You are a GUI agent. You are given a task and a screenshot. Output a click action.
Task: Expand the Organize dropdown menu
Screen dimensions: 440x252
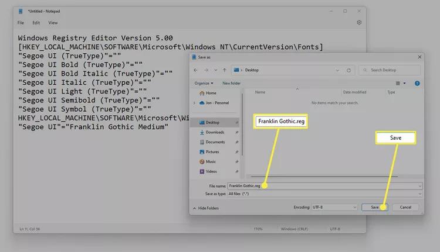click(204, 84)
